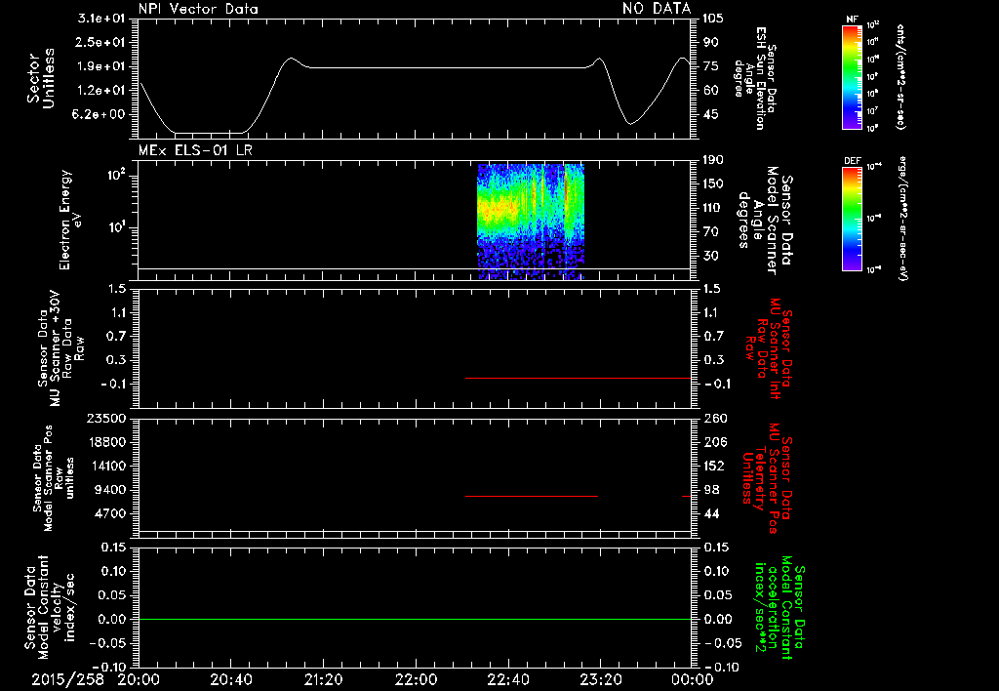Viewport: 999px width, 691px height.
Task: Click the 'Sector Unitless' axis label
Action: (x=41, y=78)
